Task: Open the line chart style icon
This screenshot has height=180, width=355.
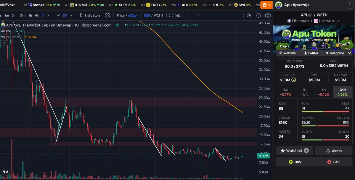Action: point(57,15)
